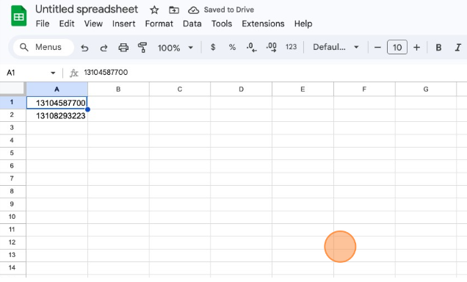Undo the last action

pyautogui.click(x=84, y=48)
